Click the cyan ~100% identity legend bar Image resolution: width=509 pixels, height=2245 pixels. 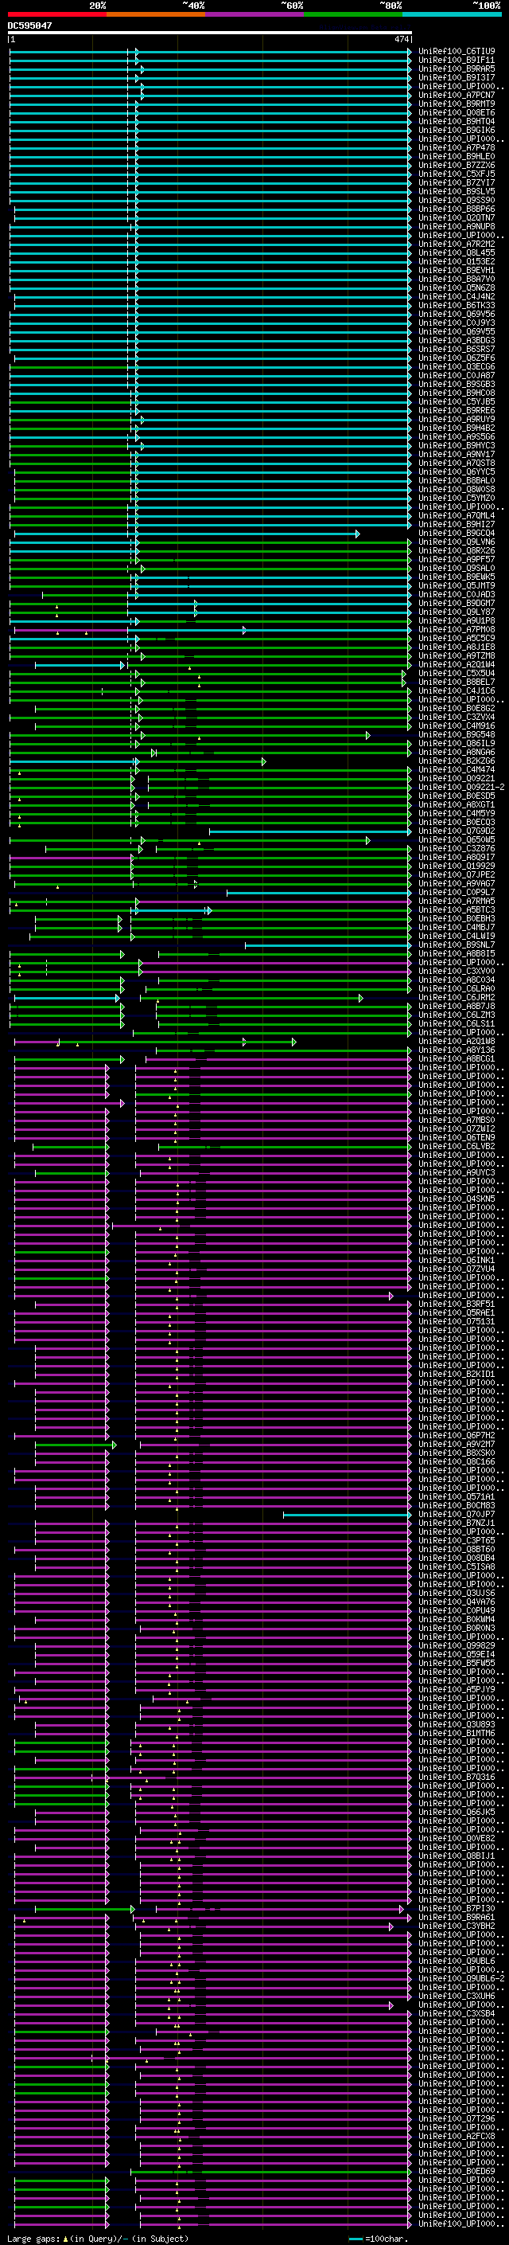point(453,14)
